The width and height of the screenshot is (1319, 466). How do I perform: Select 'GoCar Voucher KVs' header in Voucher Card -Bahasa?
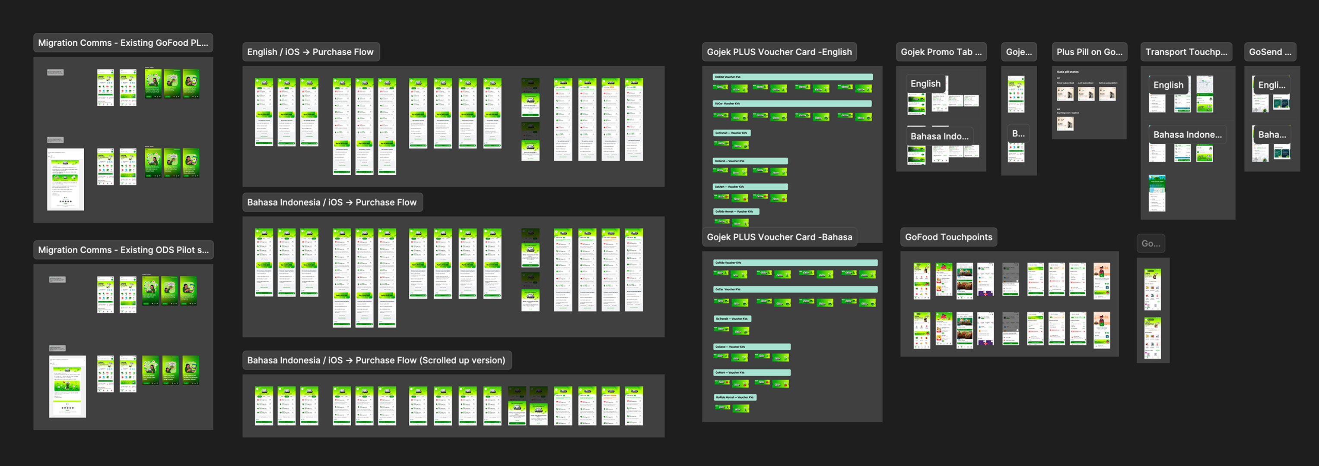click(796, 289)
